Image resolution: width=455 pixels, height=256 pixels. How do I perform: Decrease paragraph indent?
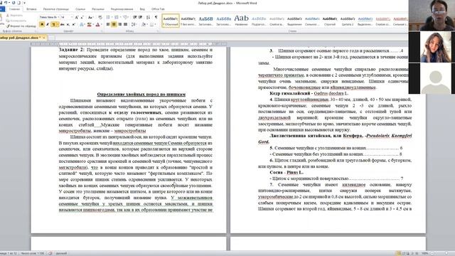coord(134,17)
